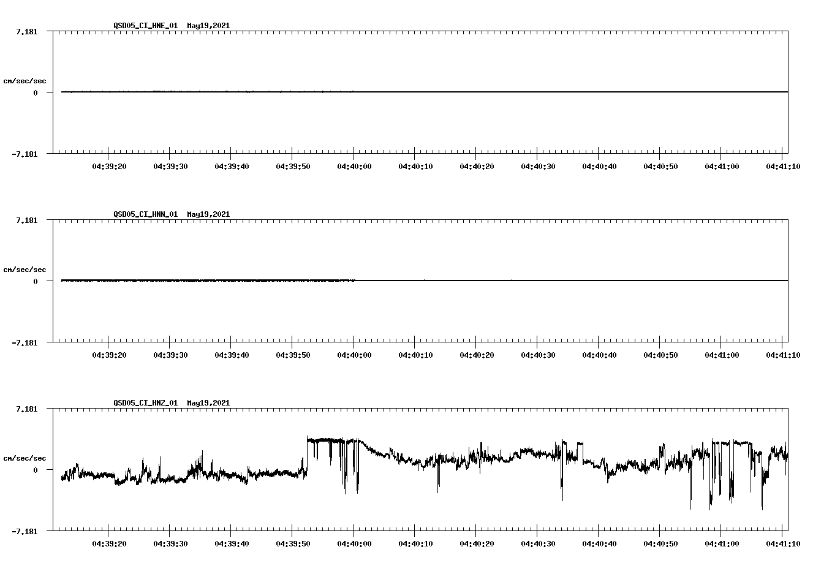Click the cm/sec/sec label on bottom plot

click(26, 458)
